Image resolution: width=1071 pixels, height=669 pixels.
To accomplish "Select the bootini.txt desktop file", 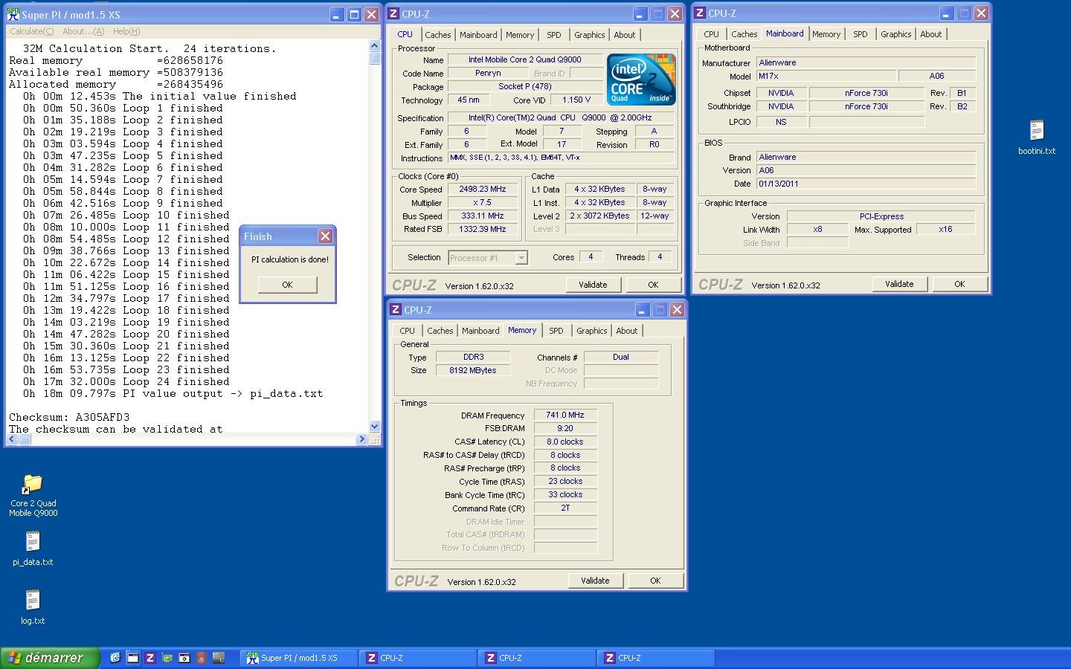I will click(x=1037, y=138).
